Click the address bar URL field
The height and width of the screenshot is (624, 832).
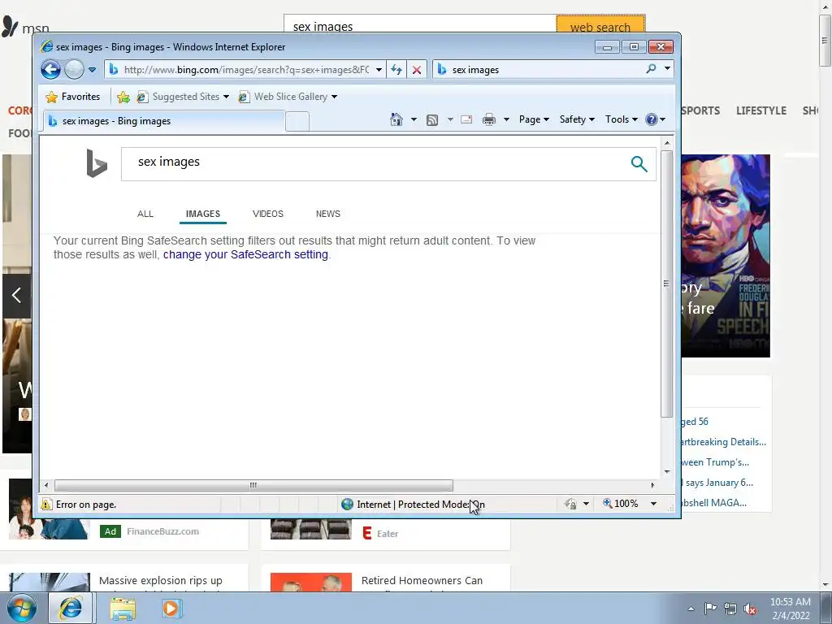click(x=245, y=70)
